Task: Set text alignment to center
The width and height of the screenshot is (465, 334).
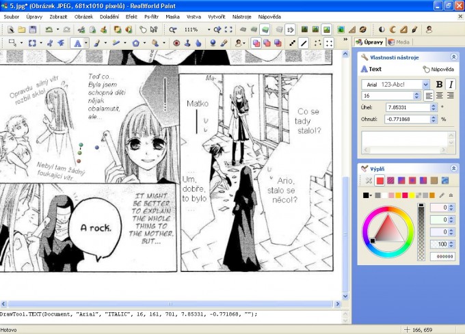Action: point(440,96)
